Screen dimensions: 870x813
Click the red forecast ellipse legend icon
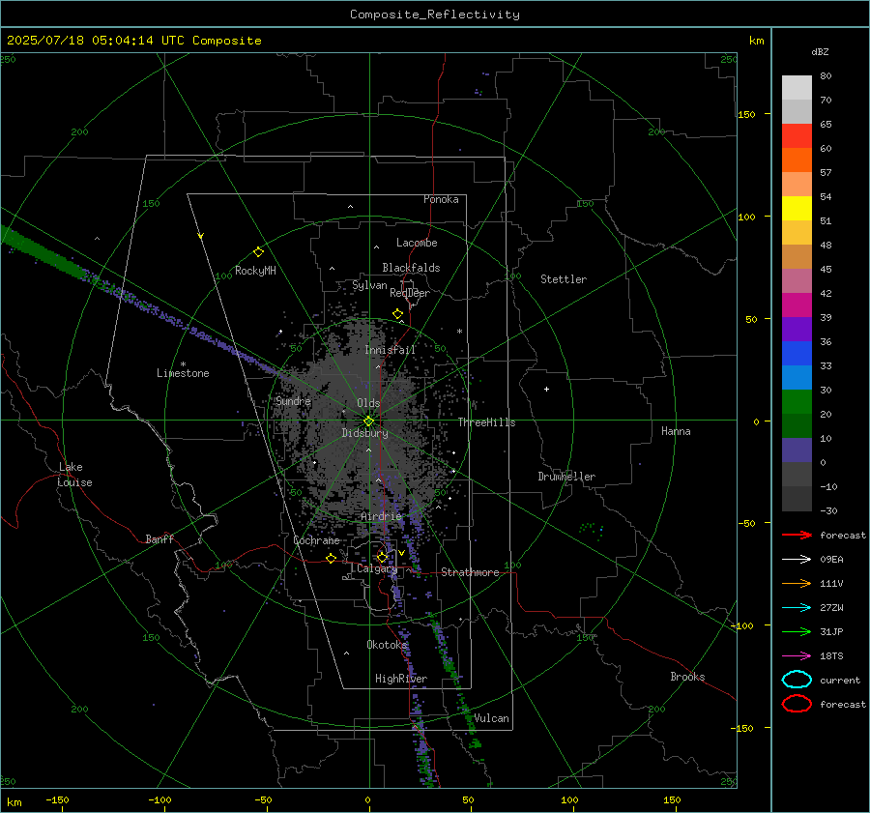(x=797, y=704)
